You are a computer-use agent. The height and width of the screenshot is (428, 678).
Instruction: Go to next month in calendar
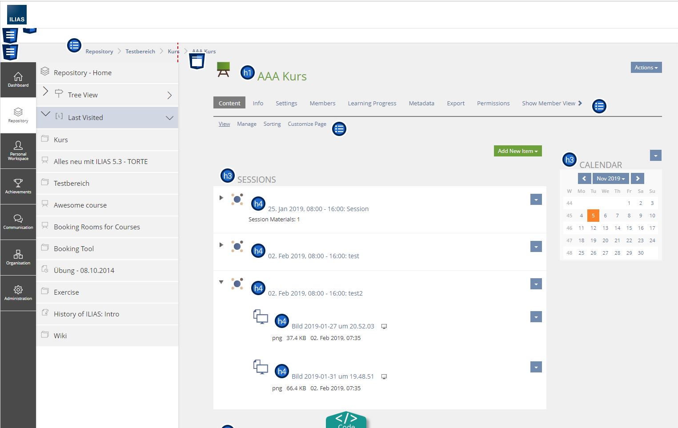click(638, 179)
